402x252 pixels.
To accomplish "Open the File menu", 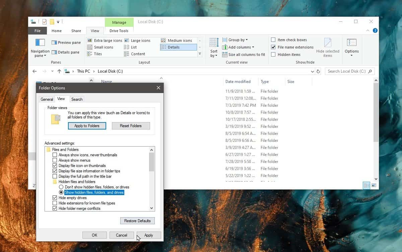I will [38, 31].
